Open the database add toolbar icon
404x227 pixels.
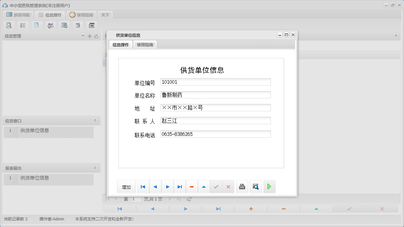77,25
